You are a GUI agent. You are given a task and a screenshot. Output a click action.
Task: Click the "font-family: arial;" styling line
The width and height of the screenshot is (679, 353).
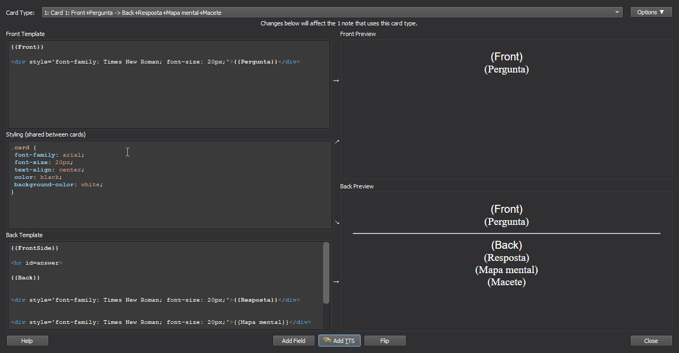49,155
